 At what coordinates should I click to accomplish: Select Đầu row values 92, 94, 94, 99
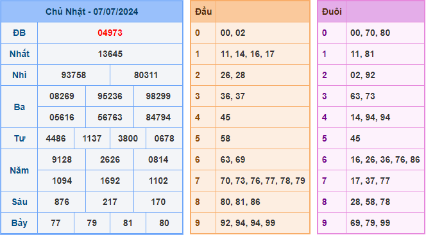(248, 223)
